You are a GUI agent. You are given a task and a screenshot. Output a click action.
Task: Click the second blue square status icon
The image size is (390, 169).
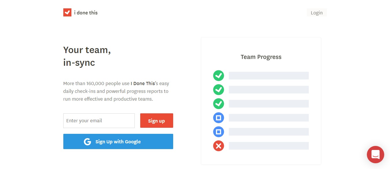click(219, 132)
